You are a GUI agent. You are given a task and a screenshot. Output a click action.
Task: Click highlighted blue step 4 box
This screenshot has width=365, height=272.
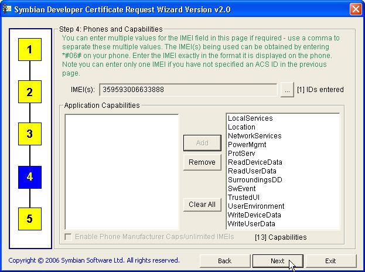coord(30,176)
